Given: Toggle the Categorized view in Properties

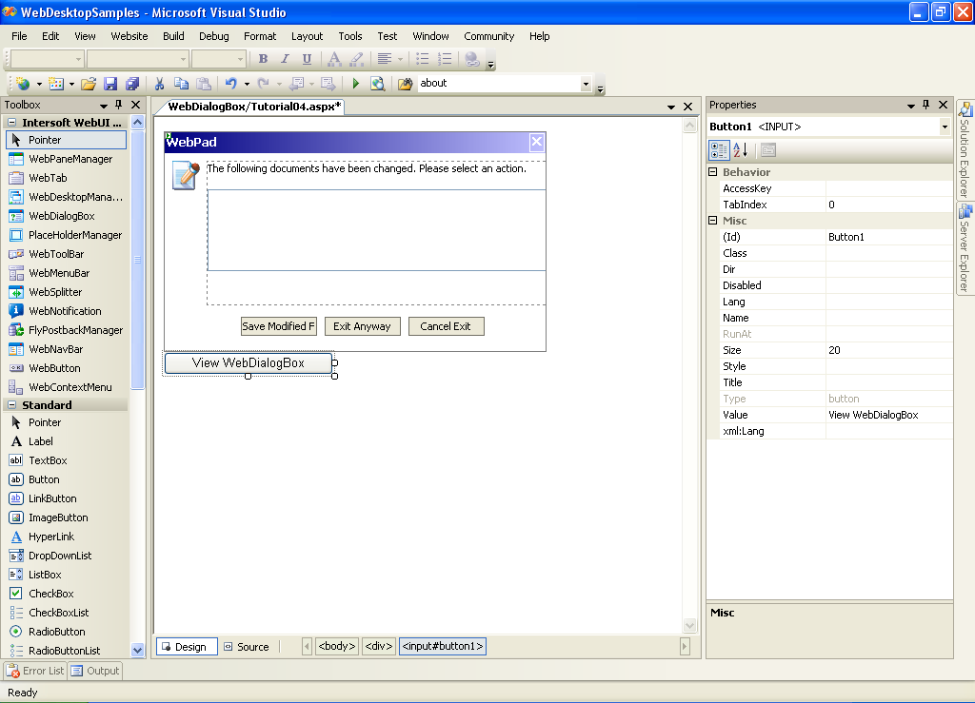Looking at the screenshot, I should [719, 150].
